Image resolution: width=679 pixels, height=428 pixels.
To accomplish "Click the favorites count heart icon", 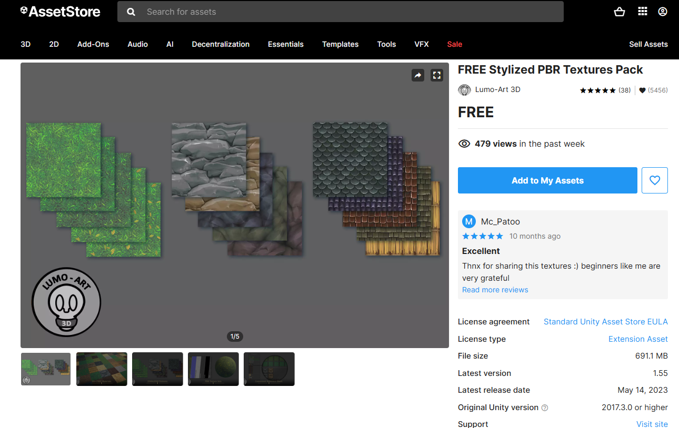I will coord(642,90).
